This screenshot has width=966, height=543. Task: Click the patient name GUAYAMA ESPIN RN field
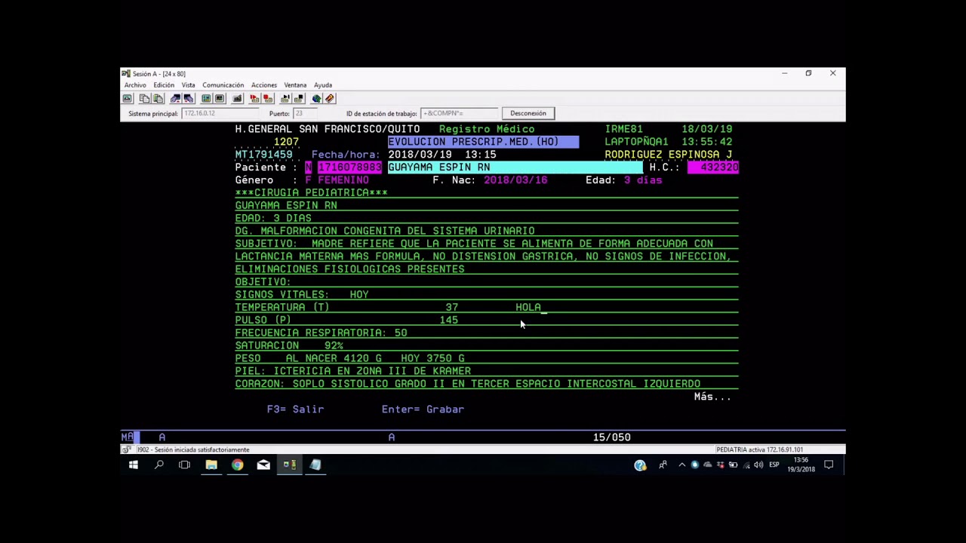(x=515, y=167)
